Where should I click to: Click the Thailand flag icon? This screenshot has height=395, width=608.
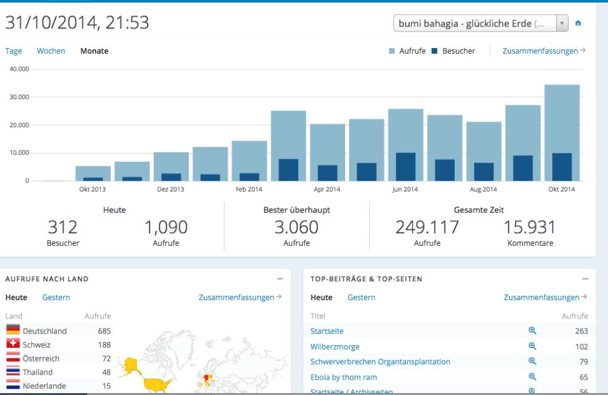click(x=13, y=372)
